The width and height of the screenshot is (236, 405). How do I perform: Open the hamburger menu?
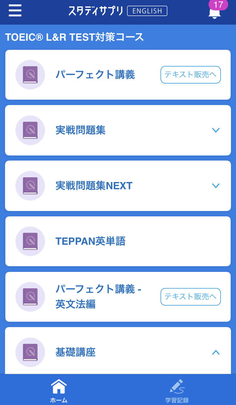click(15, 11)
